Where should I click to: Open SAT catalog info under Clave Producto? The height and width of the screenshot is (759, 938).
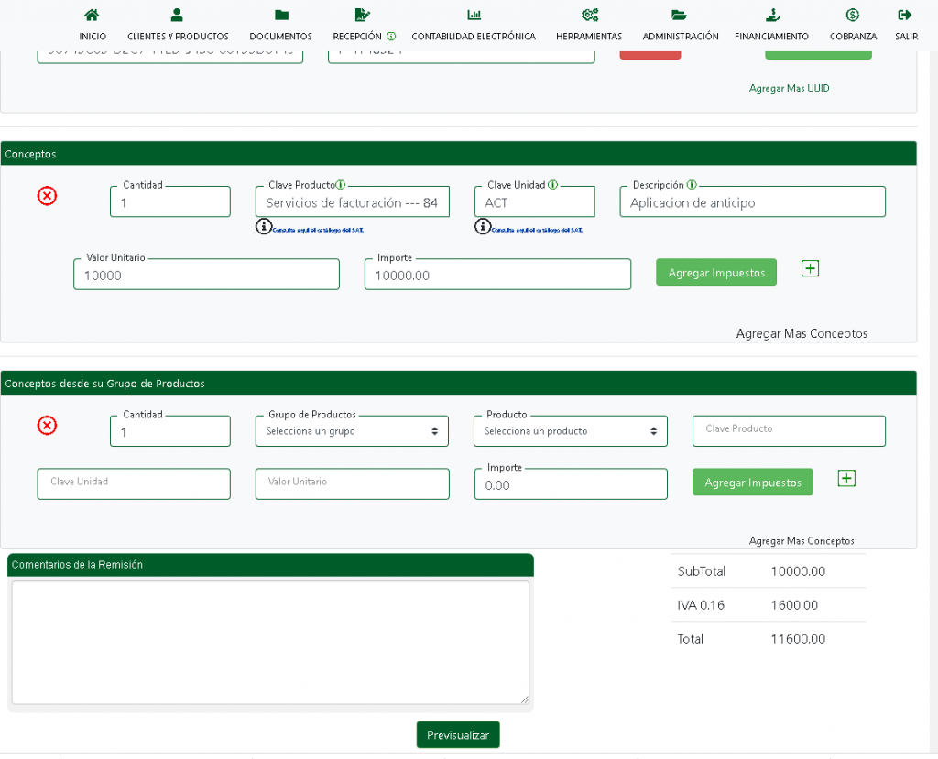click(264, 226)
